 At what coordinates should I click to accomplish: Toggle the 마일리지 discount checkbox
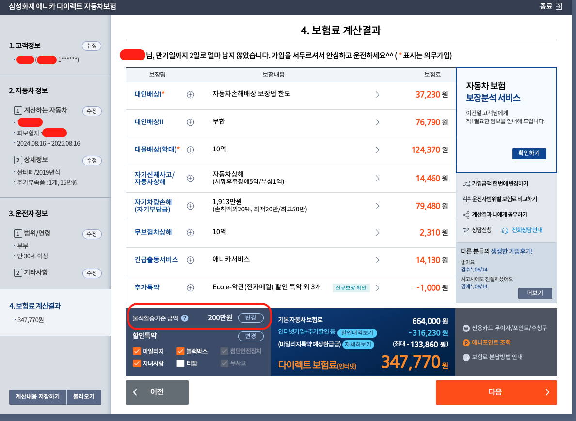point(137,351)
